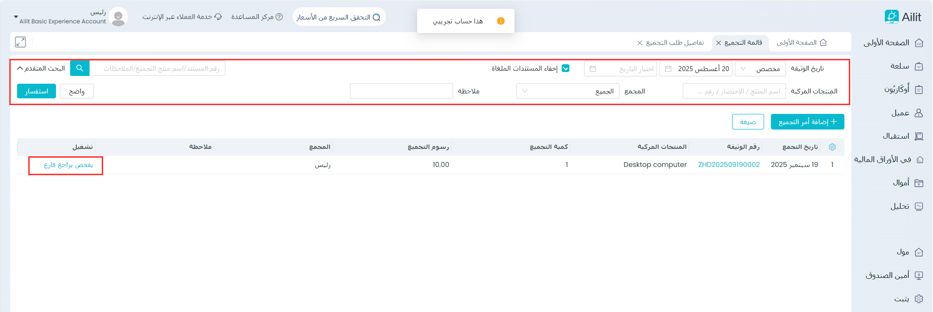Screen dimensions: 933x312
Task: Close the تفاصيل طلب التجميع tab
Action: click(x=640, y=43)
